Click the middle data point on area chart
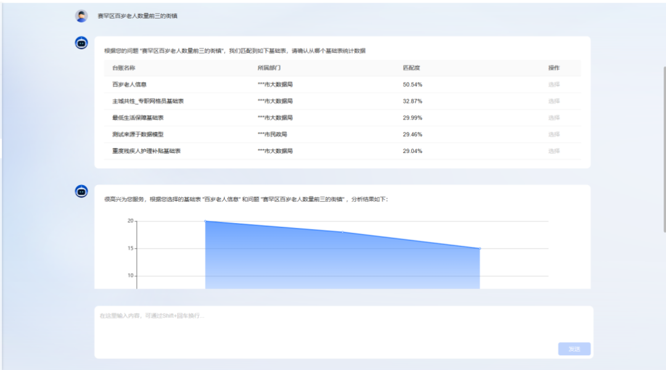The width and height of the screenshot is (666, 370). [x=343, y=232]
